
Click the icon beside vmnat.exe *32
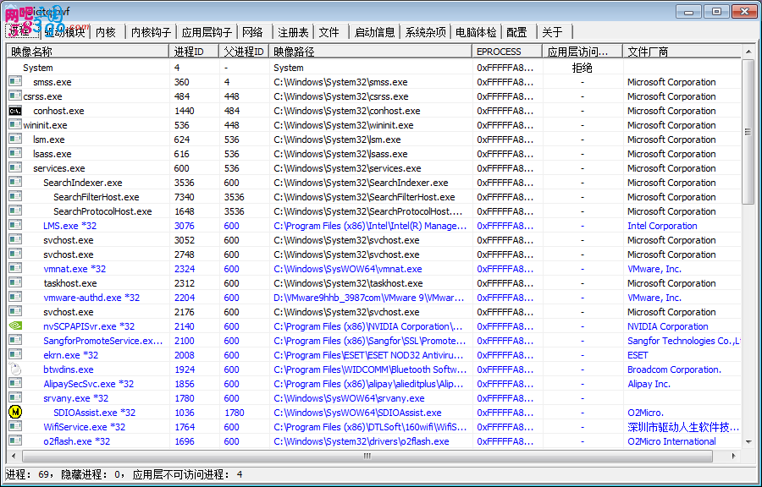tap(15, 269)
